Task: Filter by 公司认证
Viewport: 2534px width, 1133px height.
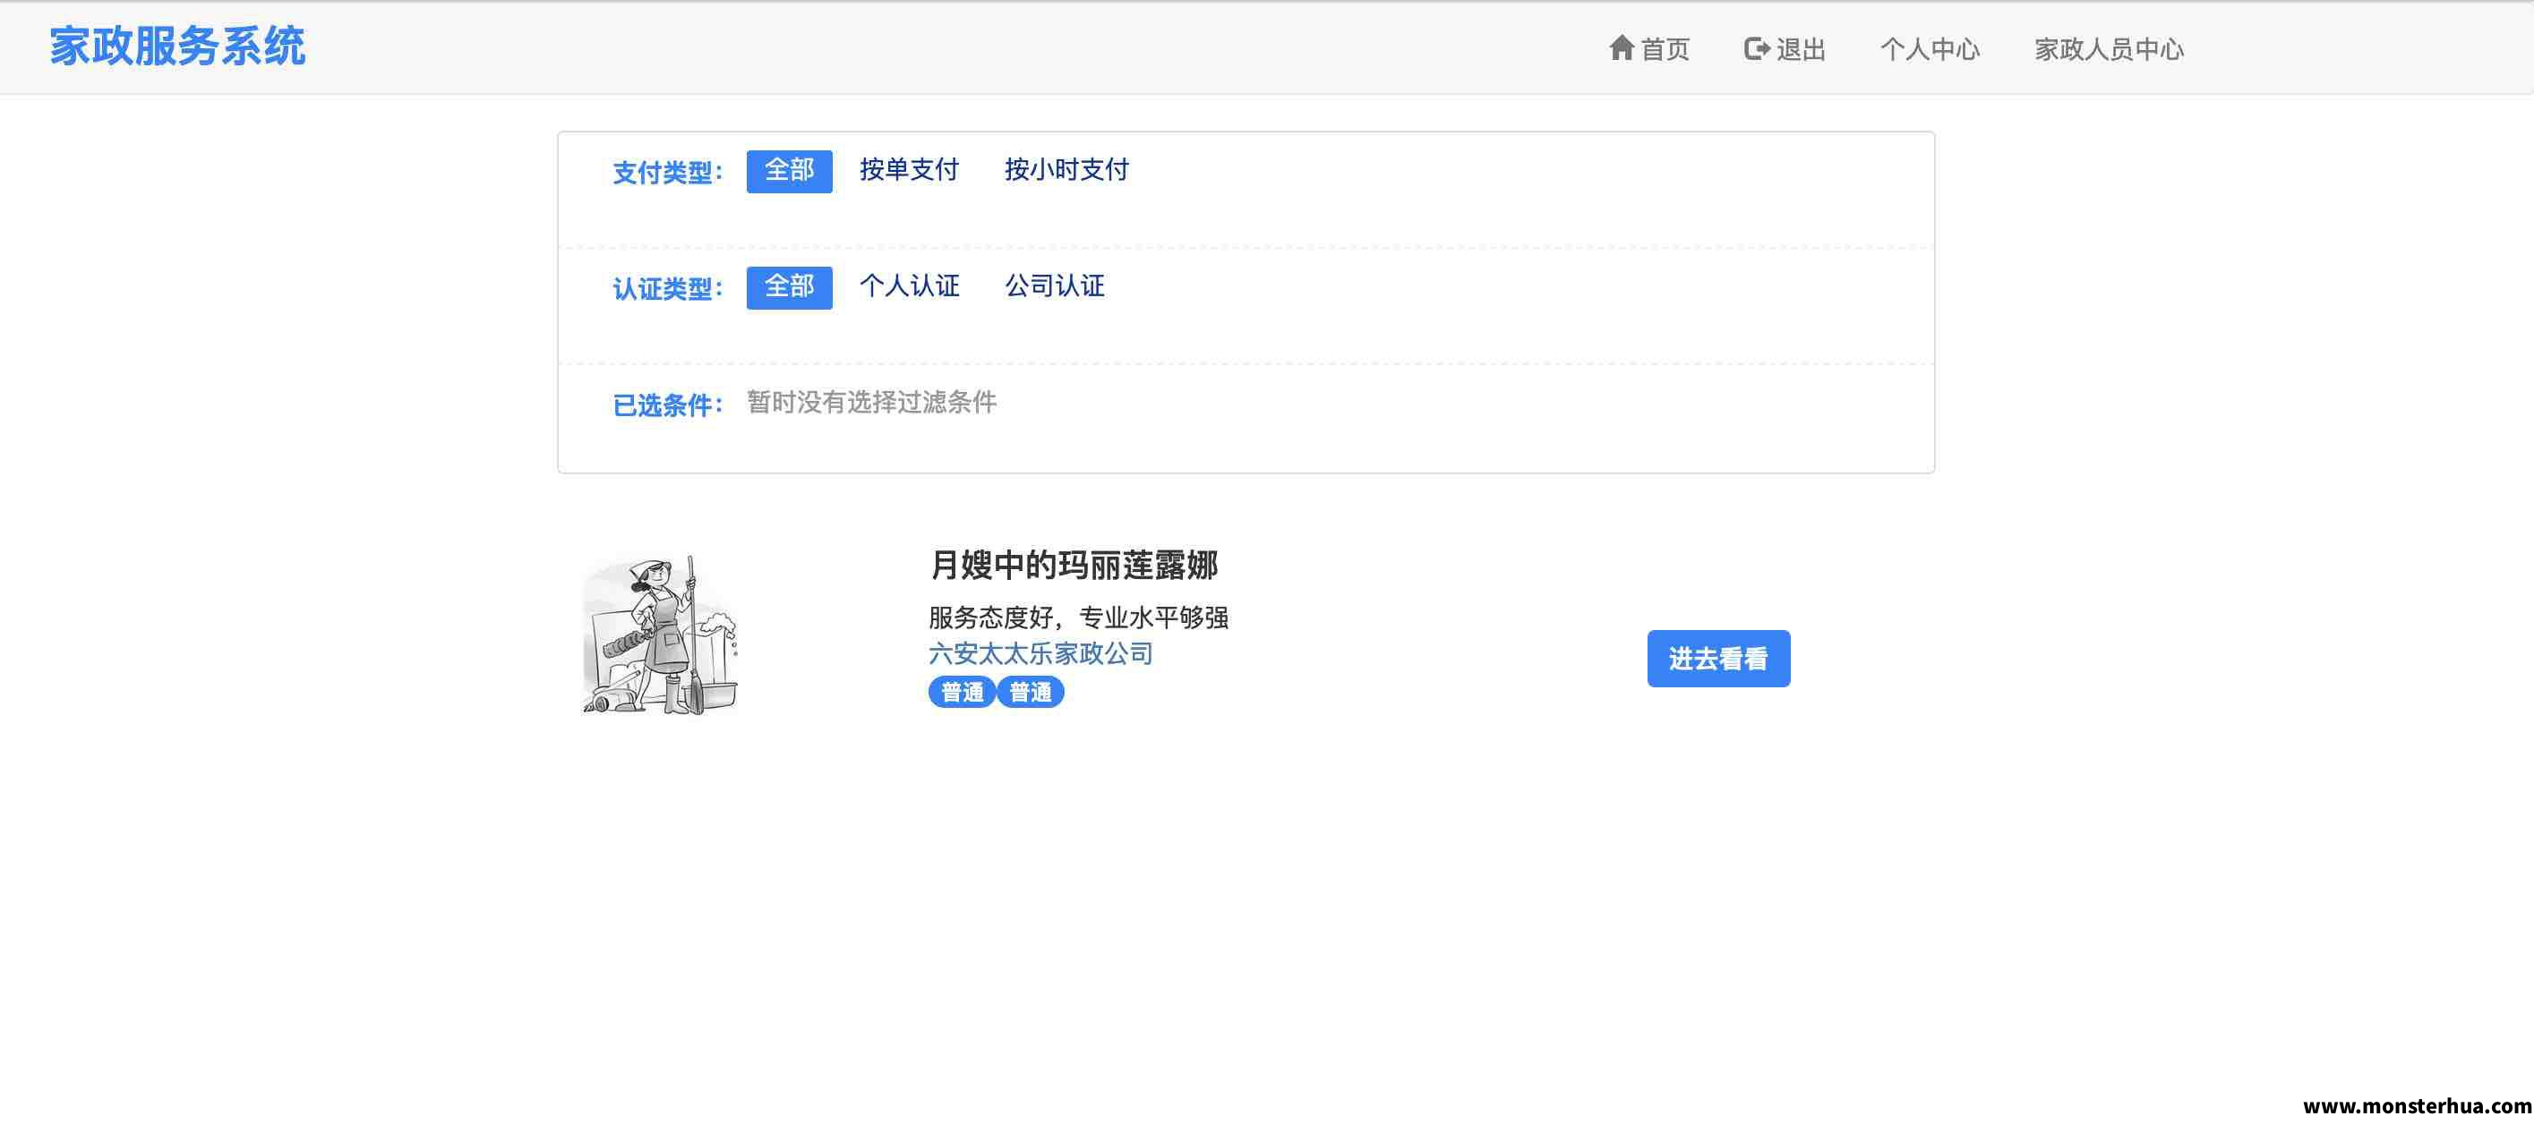Action: click(x=1055, y=286)
